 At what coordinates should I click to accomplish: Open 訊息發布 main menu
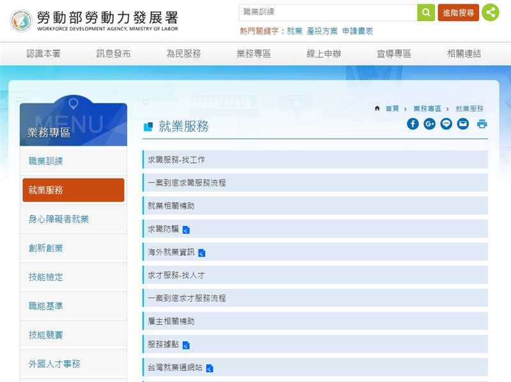pos(114,54)
